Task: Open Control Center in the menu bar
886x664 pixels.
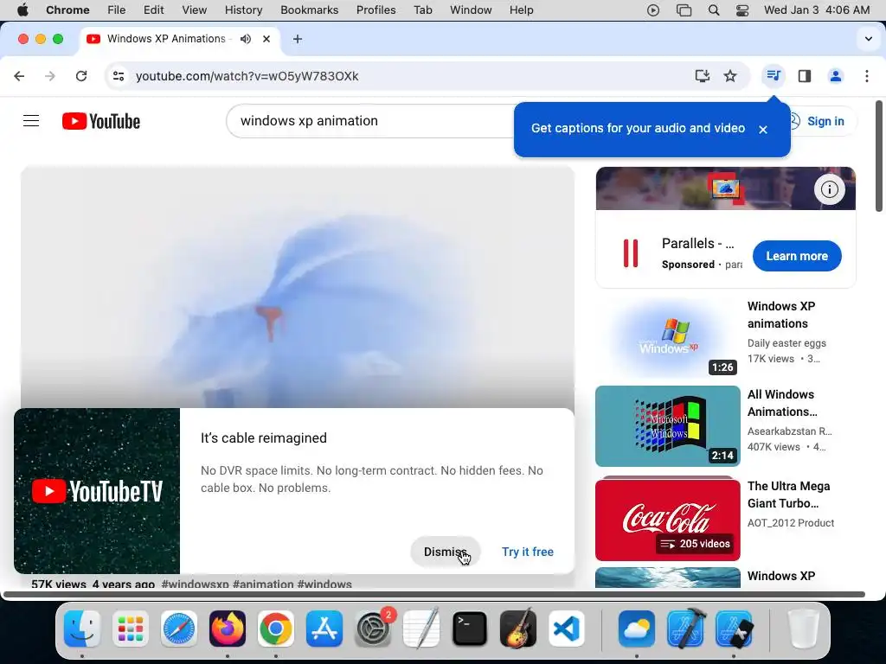Action: (742, 10)
